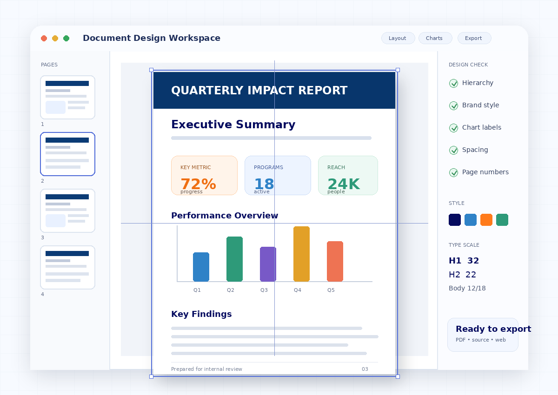Click the Hierarchy green check icon
The height and width of the screenshot is (395, 558).
453,83
